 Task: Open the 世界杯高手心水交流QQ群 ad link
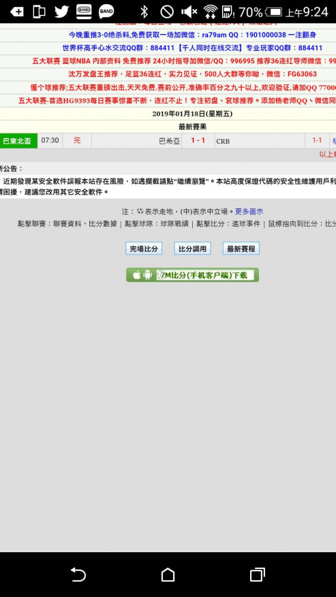click(x=192, y=48)
